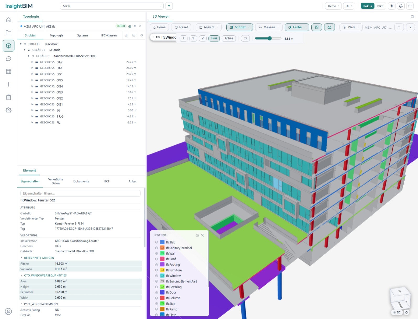The image size is (418, 319).
Task: Select the 3D model cube sidebar icon
Action: [x=9, y=46]
